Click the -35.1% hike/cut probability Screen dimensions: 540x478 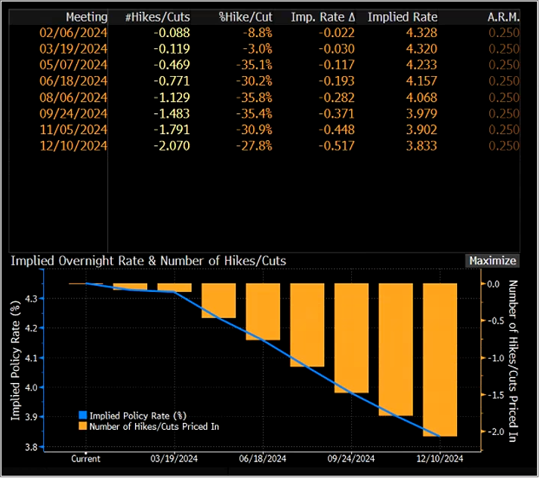pos(255,65)
